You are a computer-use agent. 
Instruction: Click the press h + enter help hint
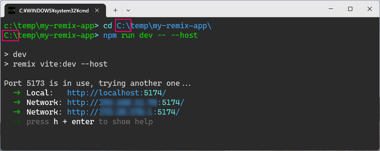tap(90, 122)
